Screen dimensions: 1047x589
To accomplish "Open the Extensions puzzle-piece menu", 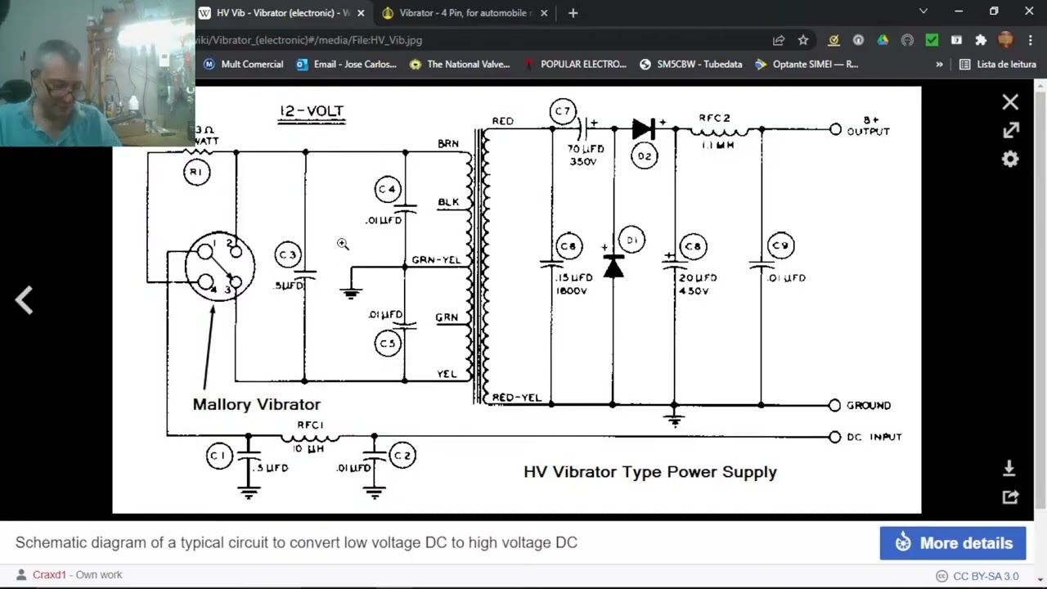I will click(981, 40).
